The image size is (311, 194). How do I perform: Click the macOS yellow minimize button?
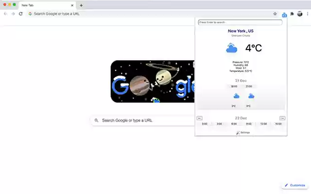[10, 4]
